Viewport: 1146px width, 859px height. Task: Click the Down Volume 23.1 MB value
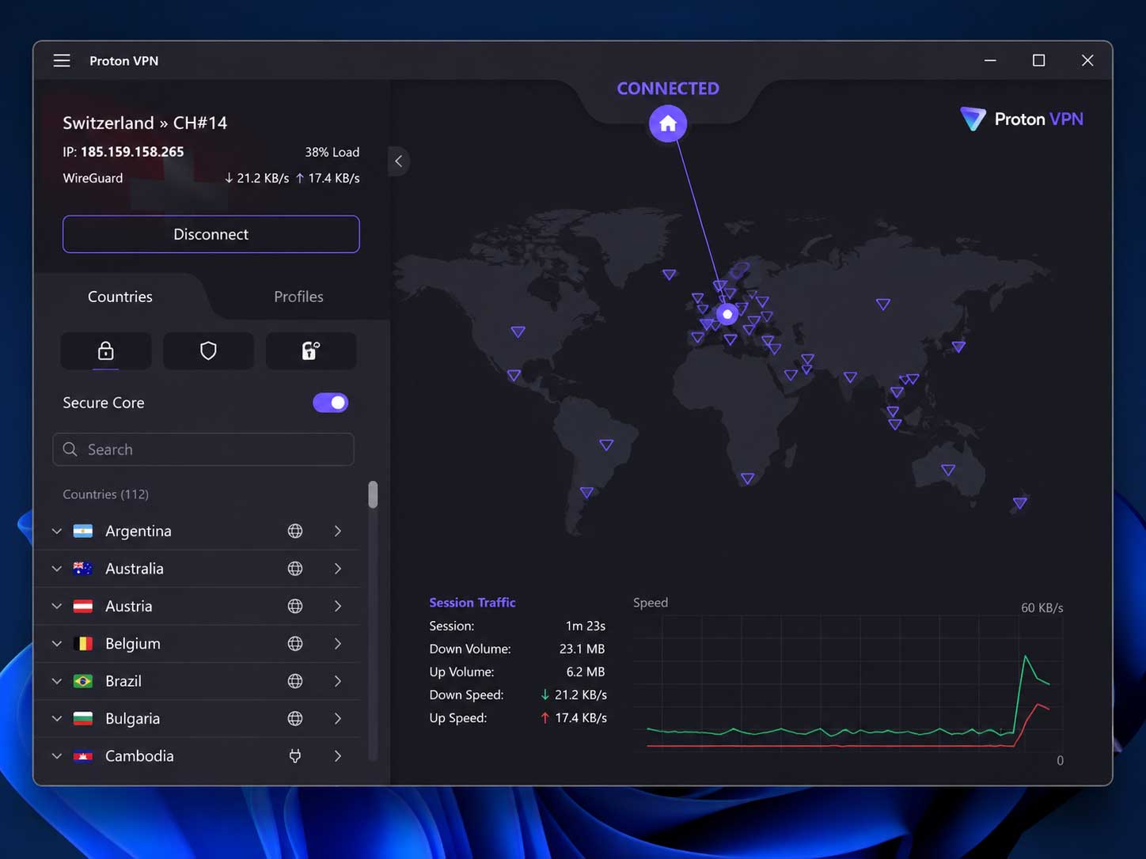point(582,649)
